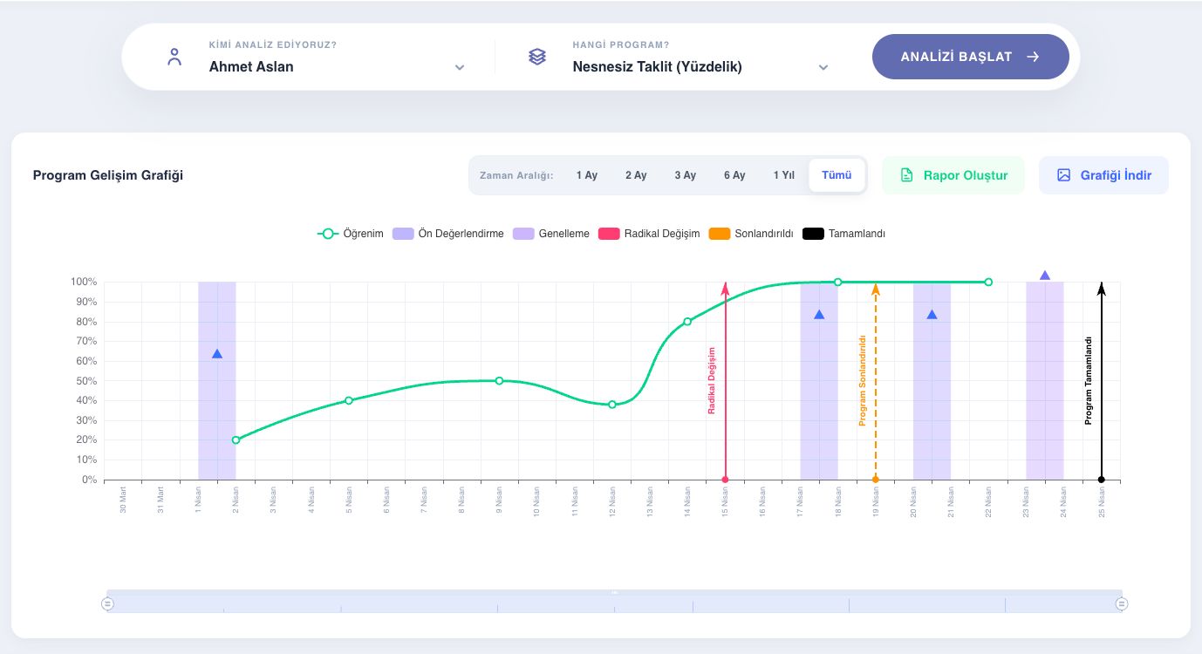Click the left handle of the range slider
The height and width of the screenshot is (654, 1202).
pos(108,603)
